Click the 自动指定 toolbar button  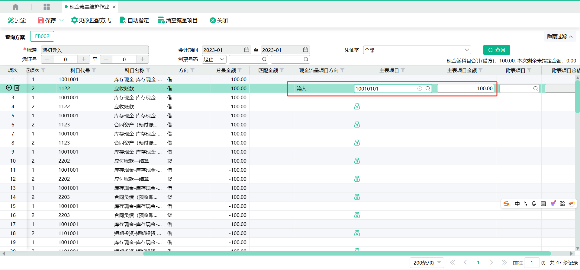click(134, 20)
